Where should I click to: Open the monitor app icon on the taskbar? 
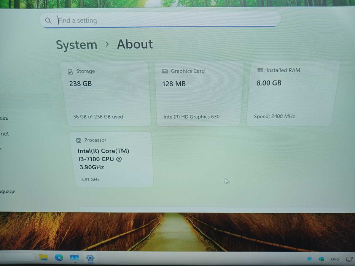75,258
